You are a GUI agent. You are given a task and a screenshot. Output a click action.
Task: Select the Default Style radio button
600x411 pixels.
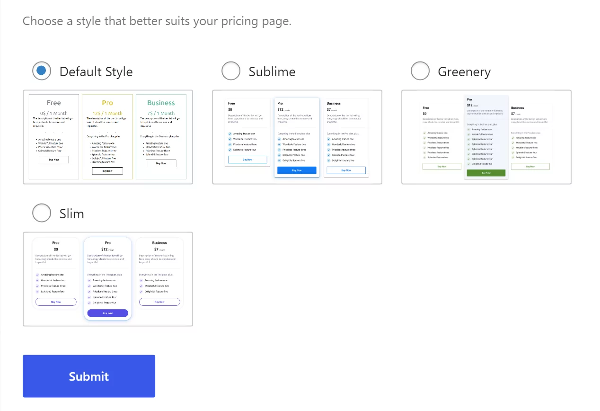42,71
